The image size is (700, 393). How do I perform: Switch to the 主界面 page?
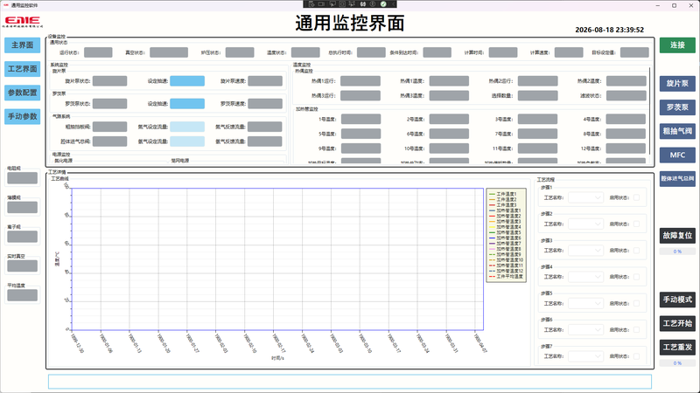coord(23,45)
